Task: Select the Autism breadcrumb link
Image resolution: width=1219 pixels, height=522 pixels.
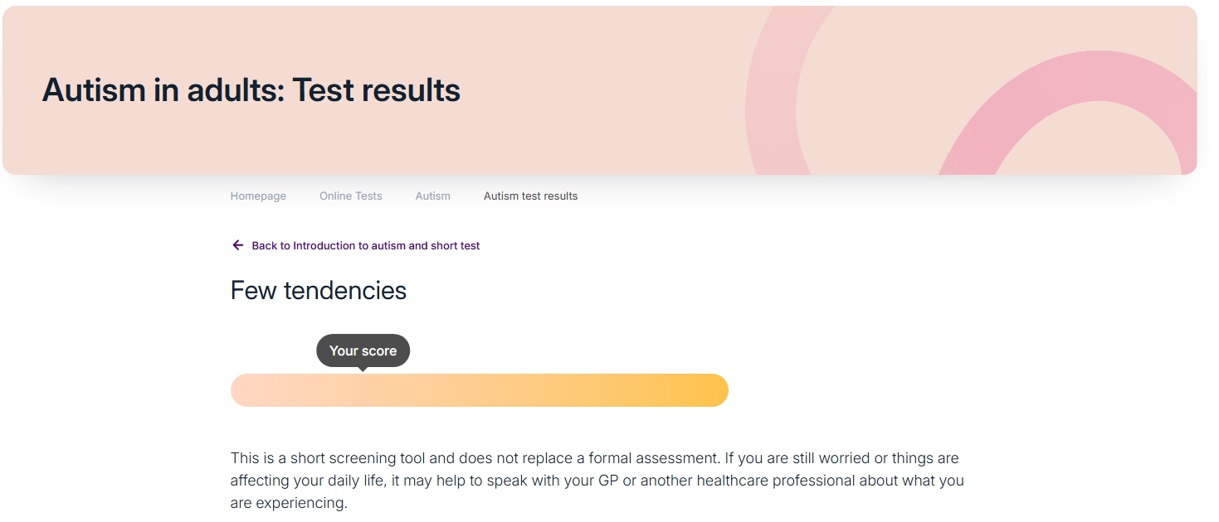Action: click(432, 196)
